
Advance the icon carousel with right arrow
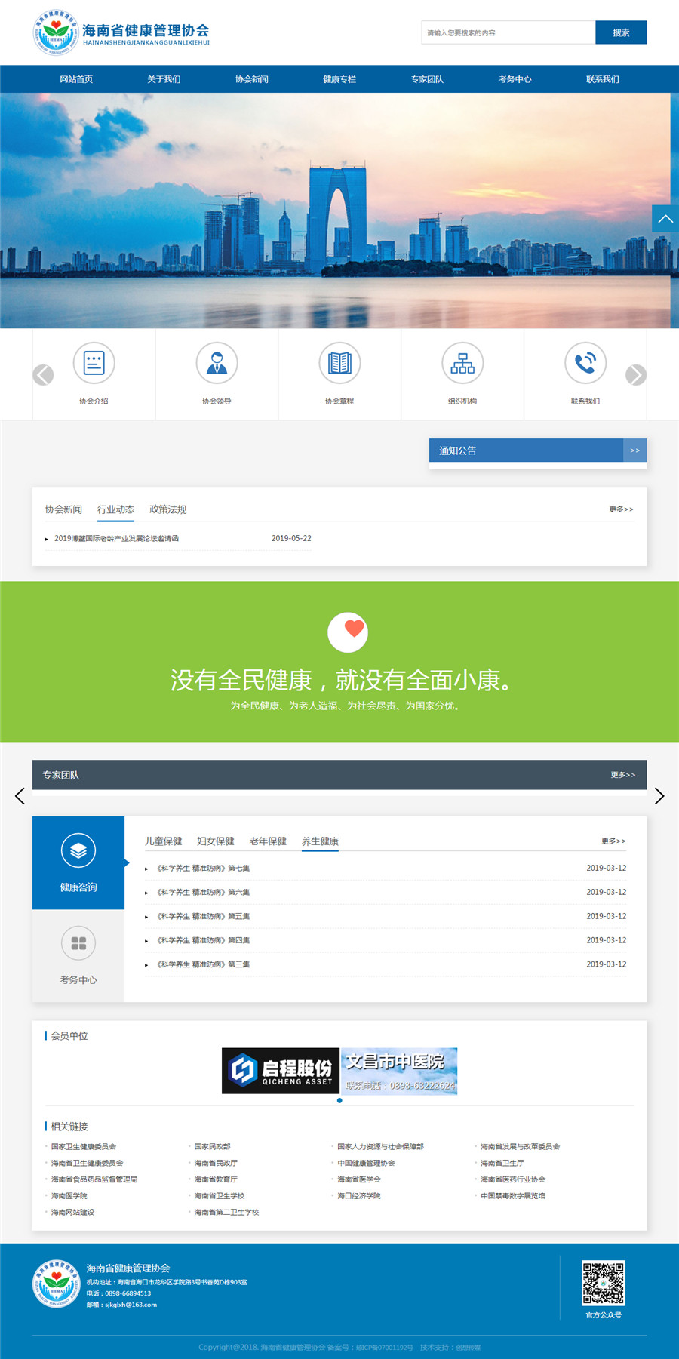636,375
